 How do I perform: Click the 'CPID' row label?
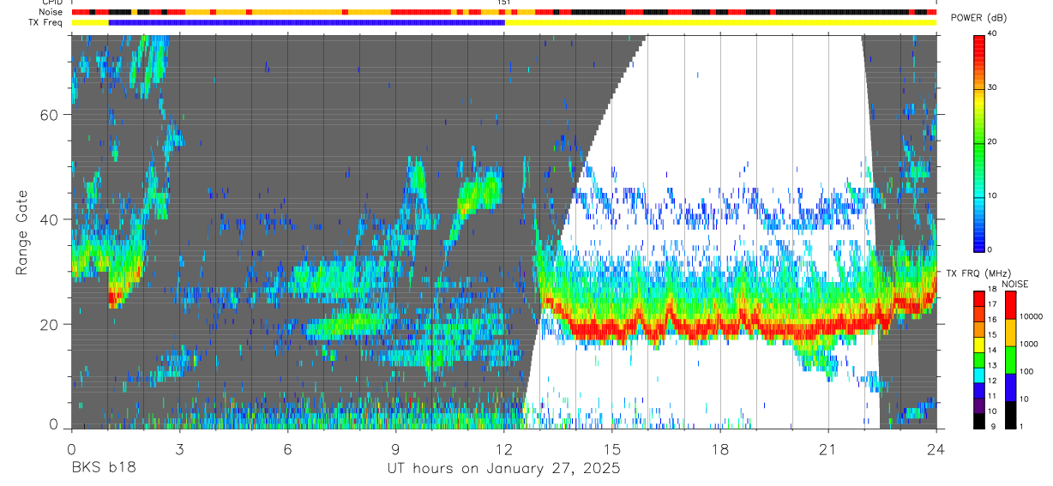(x=52, y=3)
